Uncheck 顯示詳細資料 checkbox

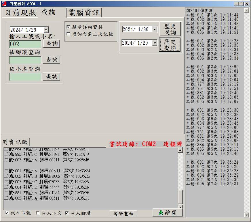68,27
